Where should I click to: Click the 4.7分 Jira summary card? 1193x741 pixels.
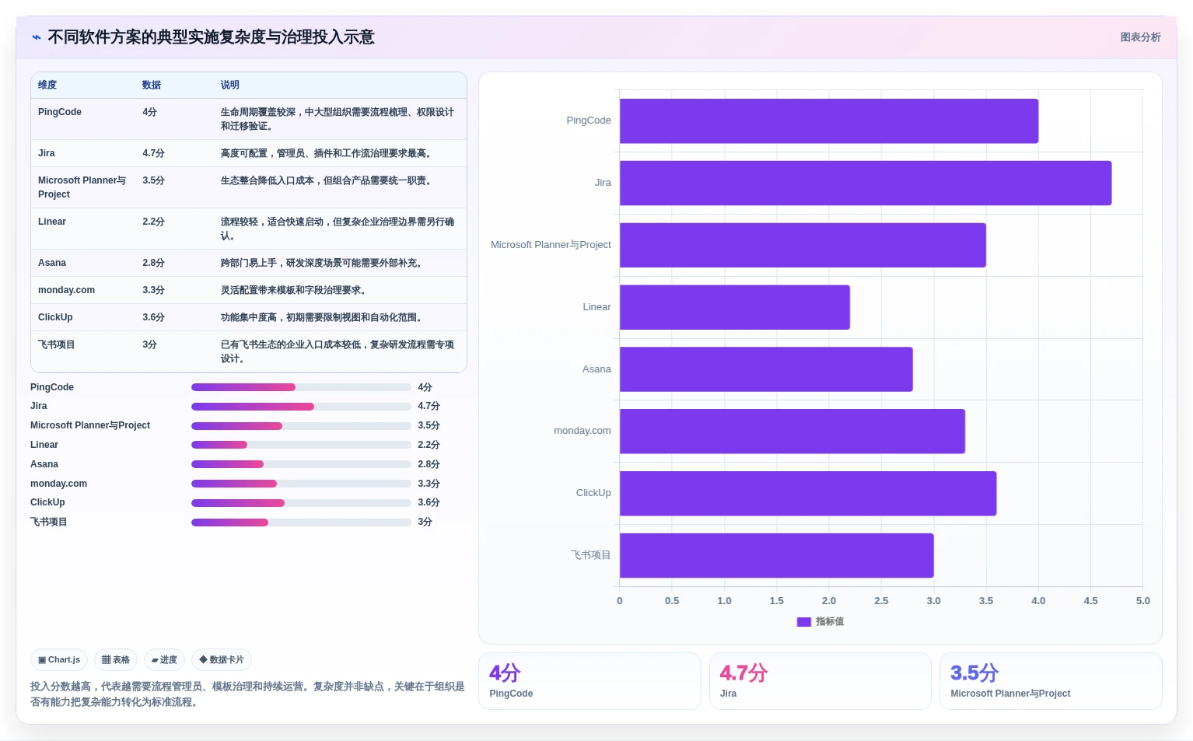point(820,681)
